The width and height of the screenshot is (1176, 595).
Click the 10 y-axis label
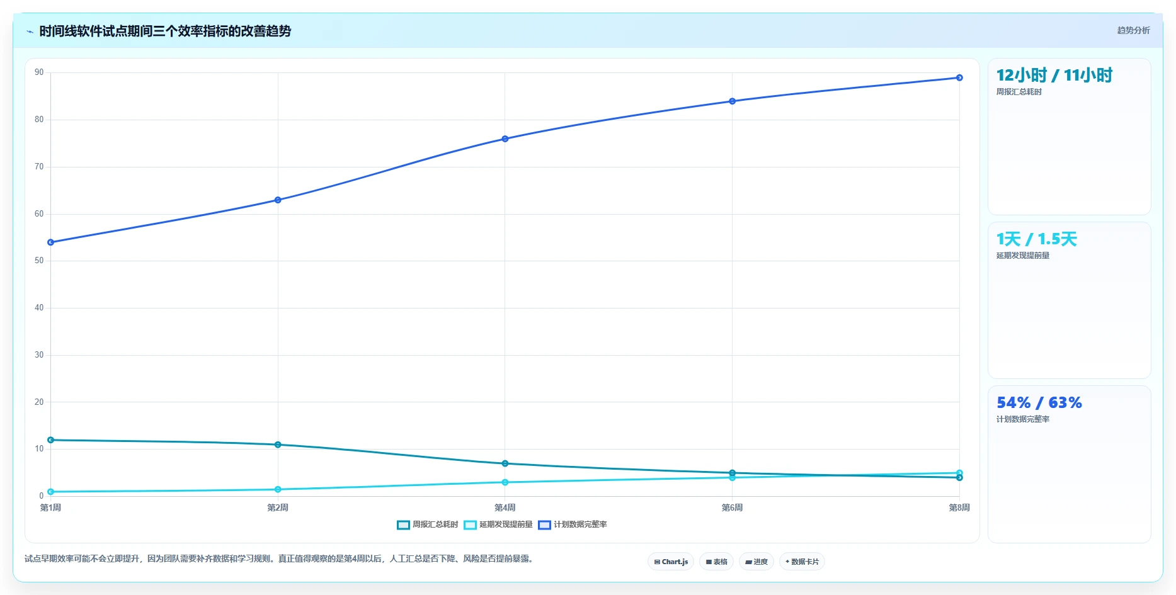39,449
